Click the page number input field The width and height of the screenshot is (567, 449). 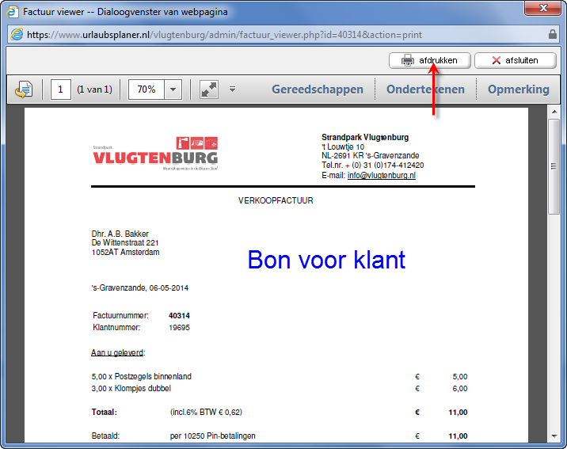point(60,89)
